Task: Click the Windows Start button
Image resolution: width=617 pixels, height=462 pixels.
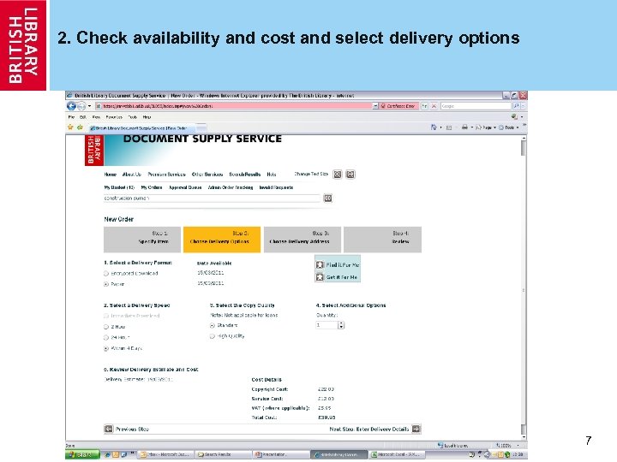Action: [82, 454]
